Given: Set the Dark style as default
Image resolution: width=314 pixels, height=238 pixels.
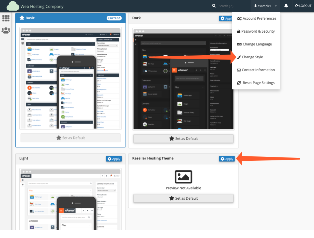Looking at the screenshot, I should (x=183, y=139).
